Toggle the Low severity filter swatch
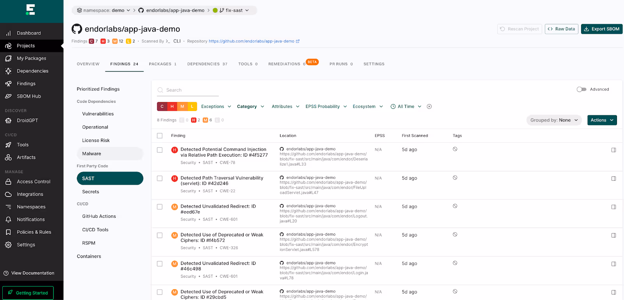This screenshot has height=300, width=624. click(192, 106)
